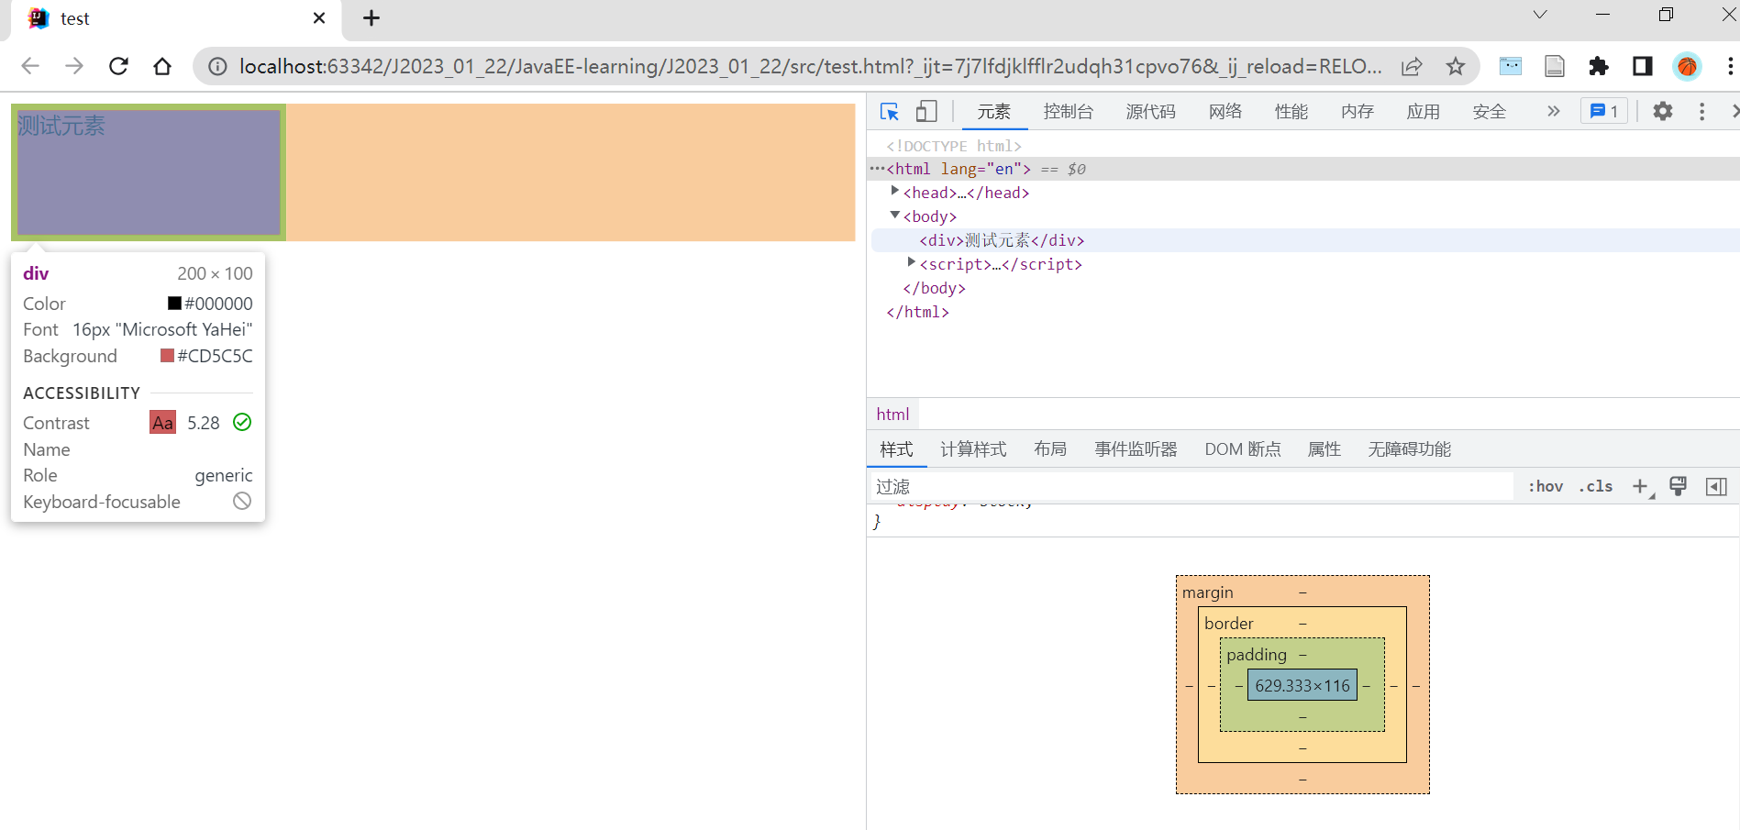The width and height of the screenshot is (1740, 830).
Task: Click the content size 629.333×116 box
Action: click(1302, 685)
